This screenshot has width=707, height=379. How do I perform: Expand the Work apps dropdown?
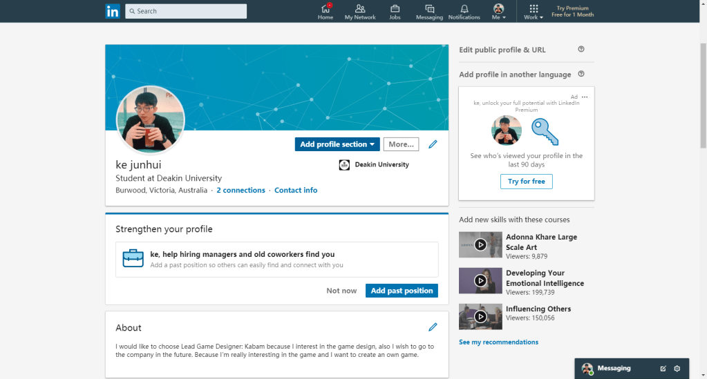point(534,12)
